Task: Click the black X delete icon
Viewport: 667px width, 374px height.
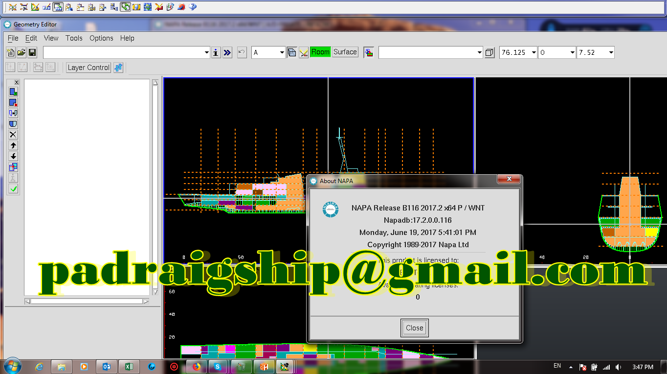Action: click(13, 135)
